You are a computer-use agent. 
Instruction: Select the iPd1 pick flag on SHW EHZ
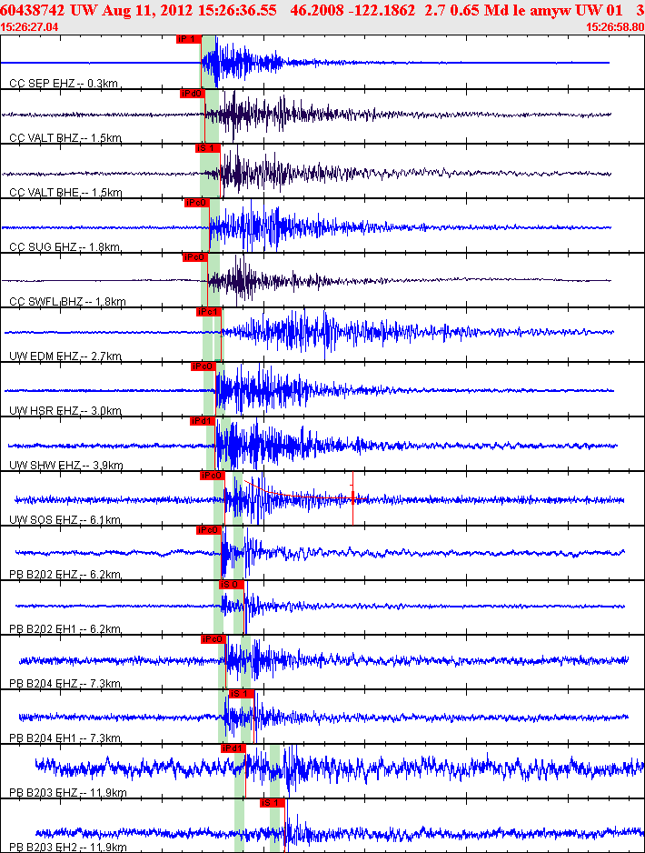[x=203, y=420]
